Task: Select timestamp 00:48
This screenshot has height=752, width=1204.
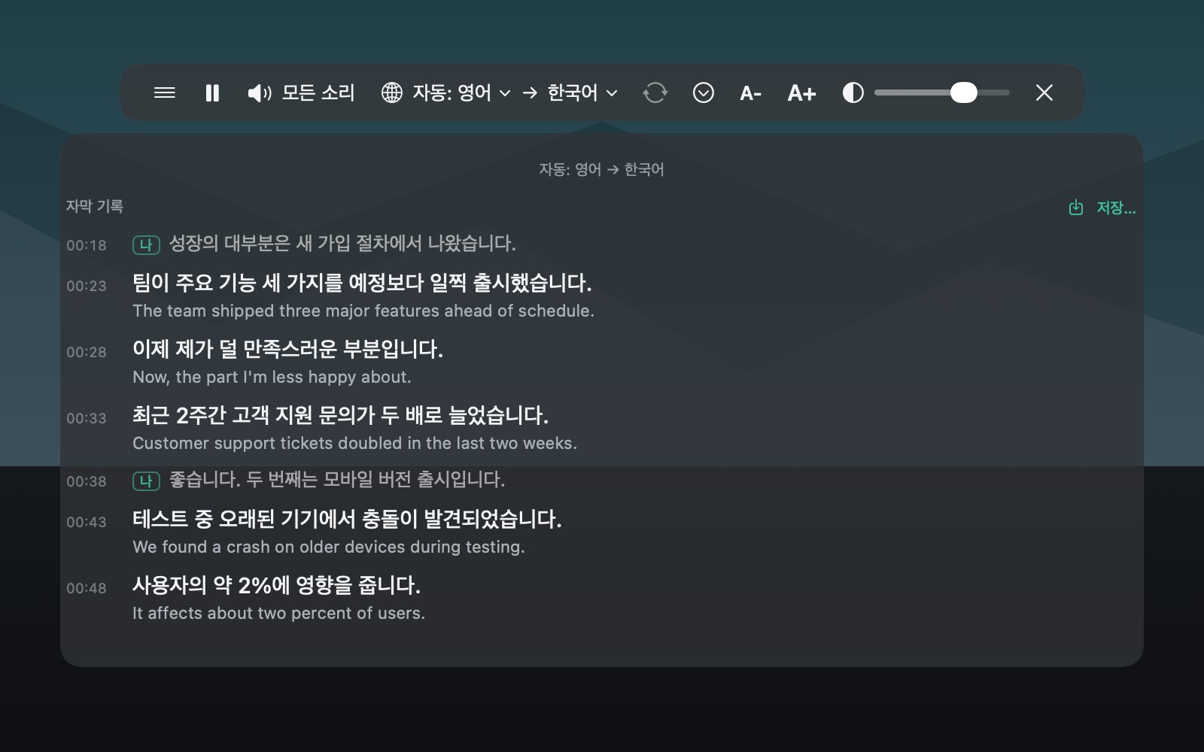Action: click(87, 588)
